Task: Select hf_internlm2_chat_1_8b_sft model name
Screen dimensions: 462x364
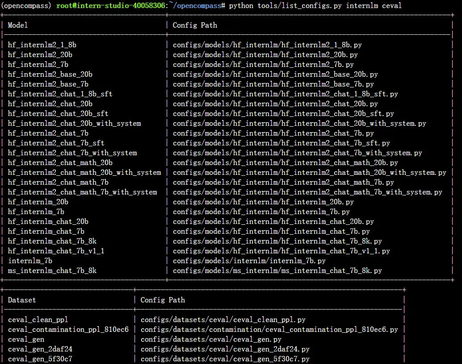Action: pyautogui.click(x=60, y=94)
